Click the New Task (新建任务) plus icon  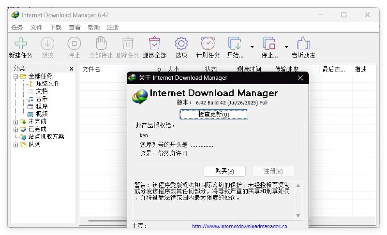[x=21, y=44]
